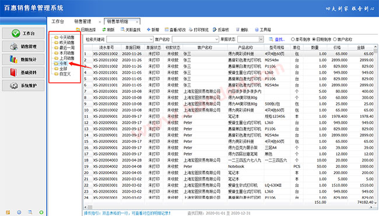
Task: Select row 11 with 规格123456
Action: [229, 116]
